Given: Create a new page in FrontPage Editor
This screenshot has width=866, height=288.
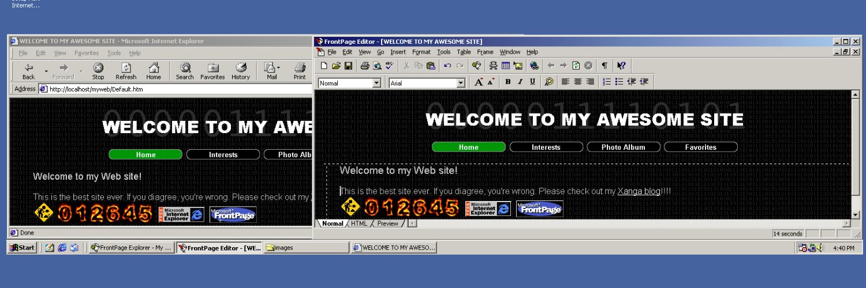Looking at the screenshot, I should tap(324, 66).
